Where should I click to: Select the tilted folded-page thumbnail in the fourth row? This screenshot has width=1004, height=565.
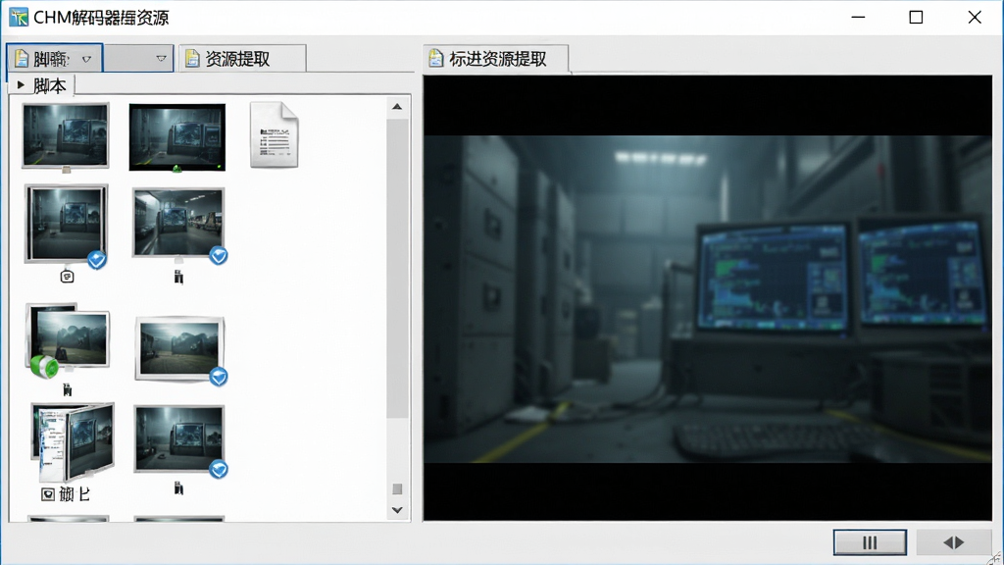tap(73, 442)
